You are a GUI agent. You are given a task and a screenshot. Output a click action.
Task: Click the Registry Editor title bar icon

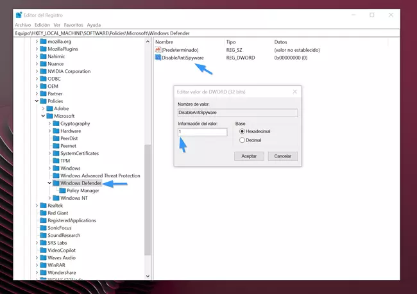point(18,13)
